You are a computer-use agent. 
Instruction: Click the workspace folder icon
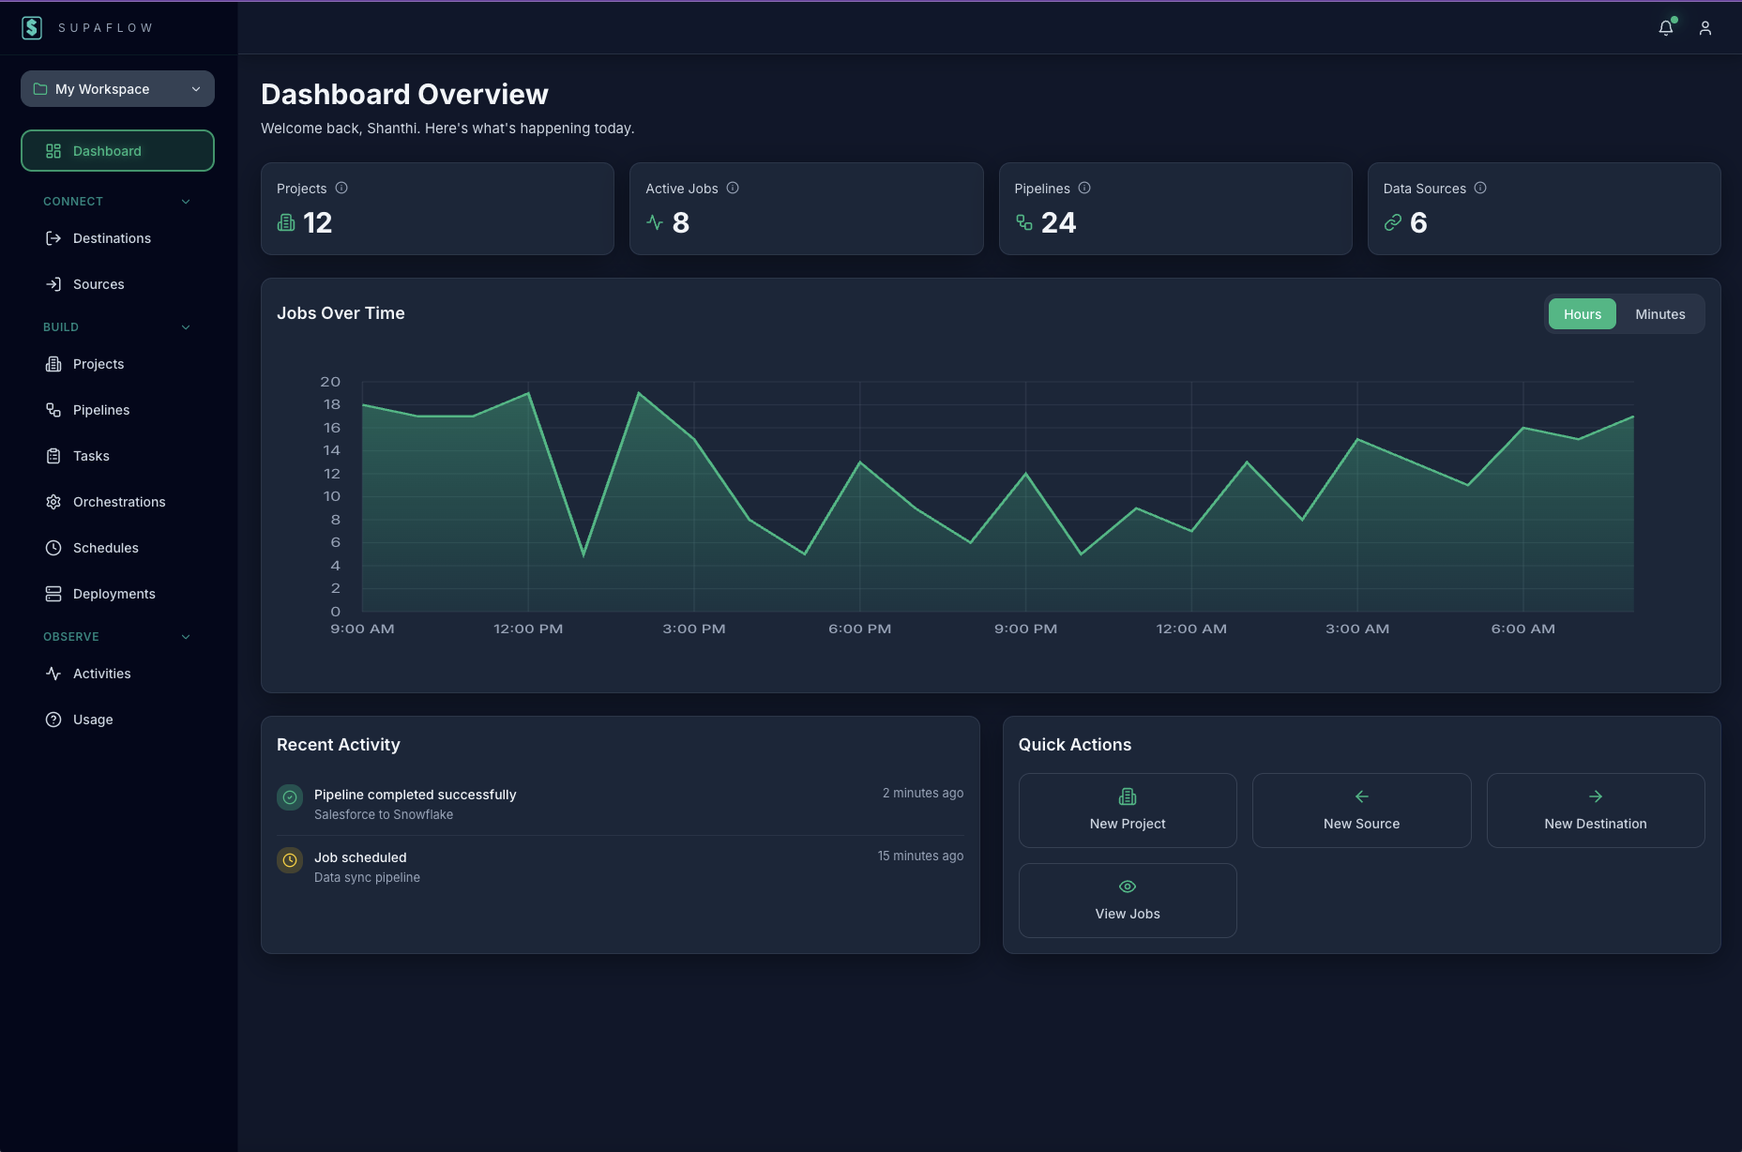coord(40,89)
